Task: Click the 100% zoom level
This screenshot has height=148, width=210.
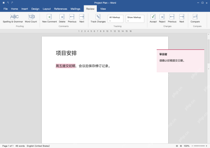Action: (187, 146)
